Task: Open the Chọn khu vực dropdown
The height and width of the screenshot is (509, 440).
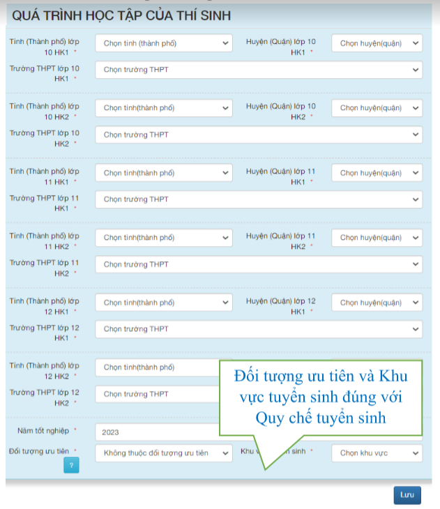Action: coord(377,453)
